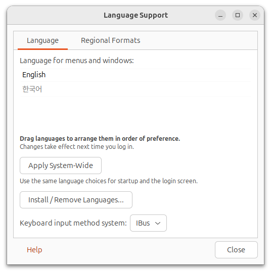
Task: Click the Close button at bottom
Action: coord(236,250)
